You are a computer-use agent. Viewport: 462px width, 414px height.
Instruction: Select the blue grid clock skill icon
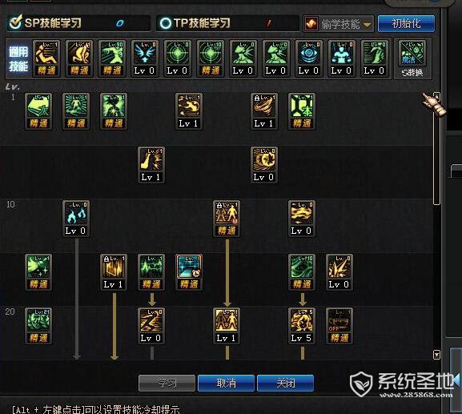(189, 272)
